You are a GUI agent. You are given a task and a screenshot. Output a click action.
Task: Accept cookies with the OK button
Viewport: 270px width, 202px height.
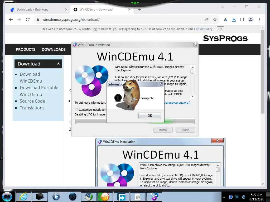pyautogui.click(x=220, y=29)
